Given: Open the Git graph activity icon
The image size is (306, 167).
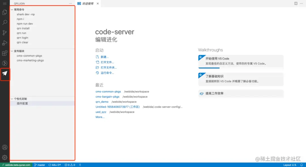Looking at the screenshot, I should point(5,63).
